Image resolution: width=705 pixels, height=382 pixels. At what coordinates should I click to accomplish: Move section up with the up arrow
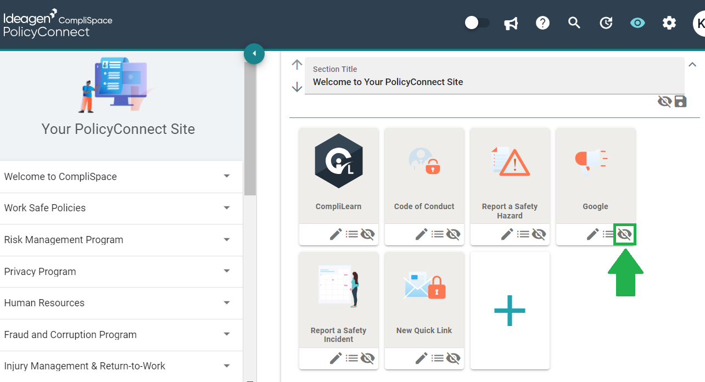(297, 65)
